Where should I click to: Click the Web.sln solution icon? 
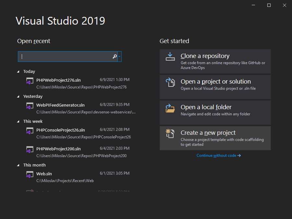click(x=30, y=174)
